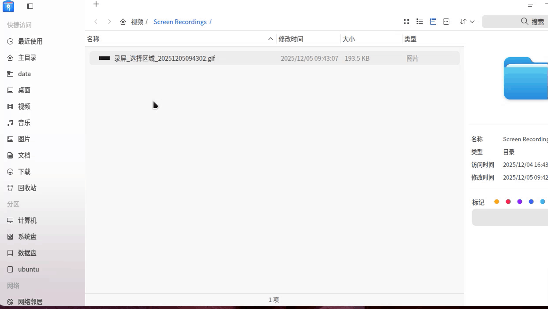Image resolution: width=548 pixels, height=309 pixels.
Task: Sort by 大小 column header
Action: pos(349,39)
